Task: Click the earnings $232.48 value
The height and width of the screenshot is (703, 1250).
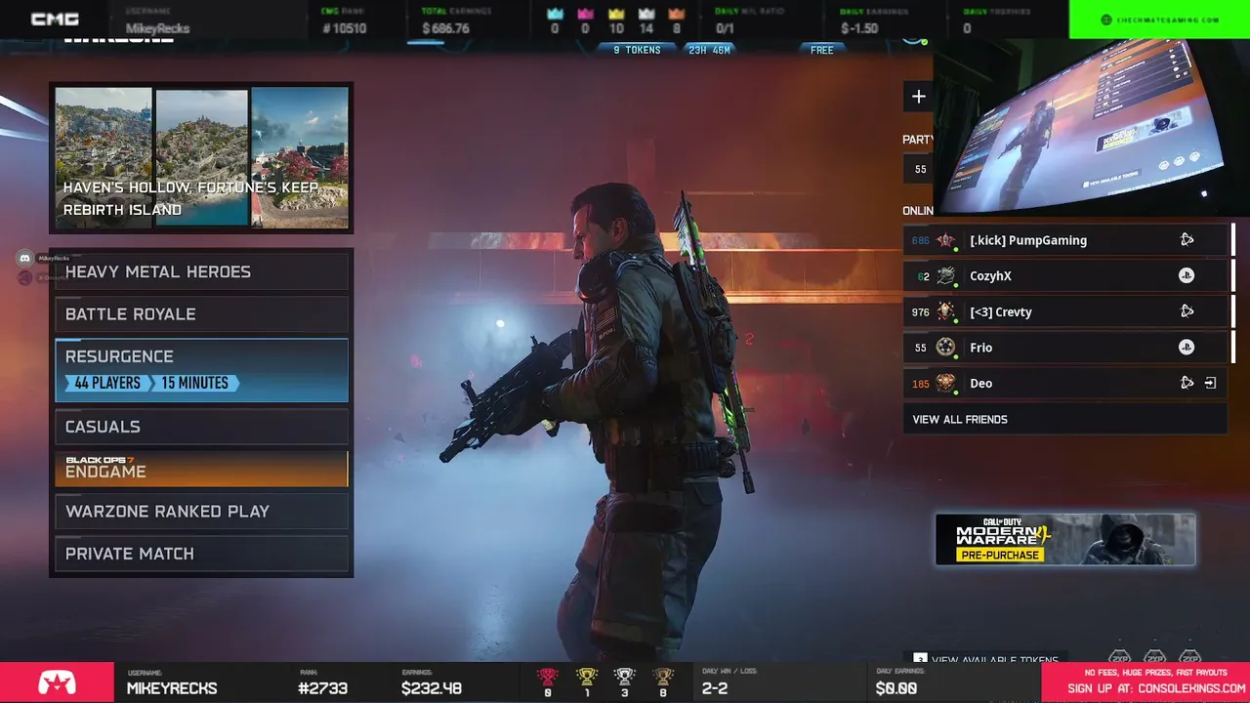Action: point(432,688)
